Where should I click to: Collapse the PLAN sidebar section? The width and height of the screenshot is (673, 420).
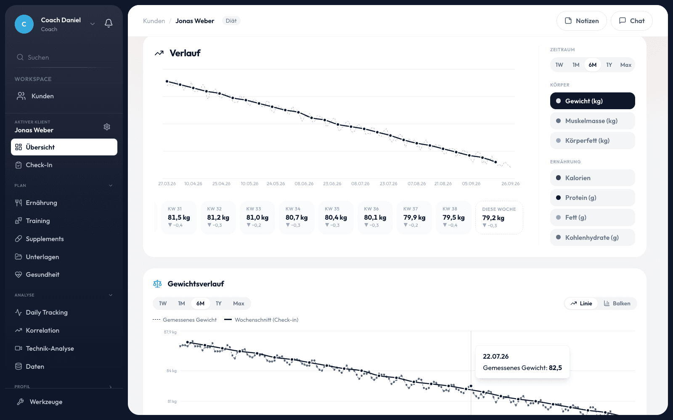111,186
